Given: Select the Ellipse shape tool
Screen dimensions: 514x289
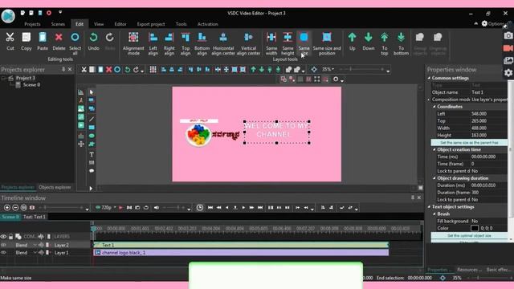Looking at the screenshot, I should pyautogui.click(x=92, y=136).
